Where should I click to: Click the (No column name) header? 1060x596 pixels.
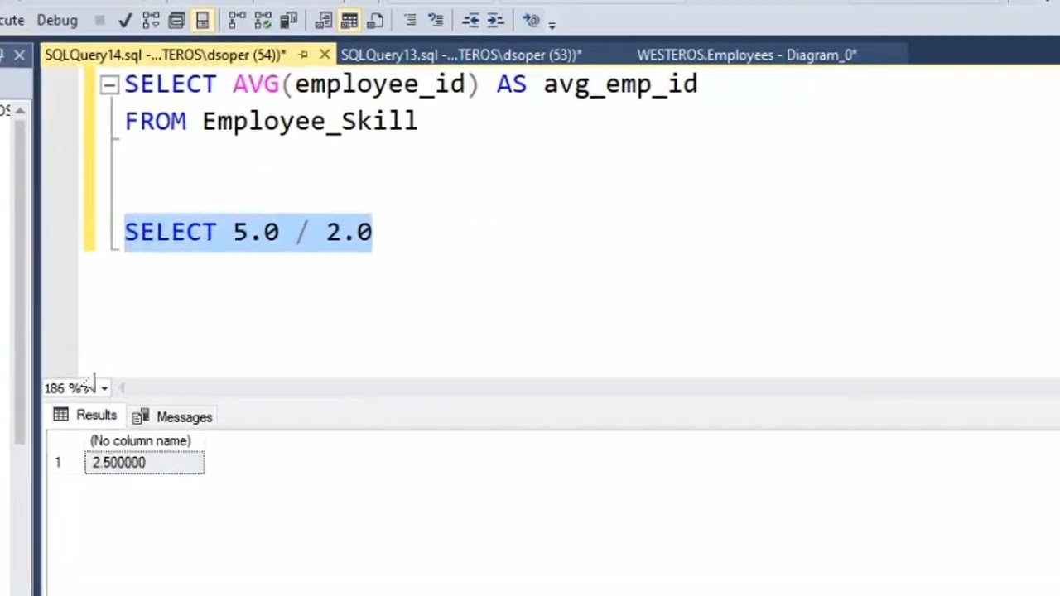coord(141,440)
